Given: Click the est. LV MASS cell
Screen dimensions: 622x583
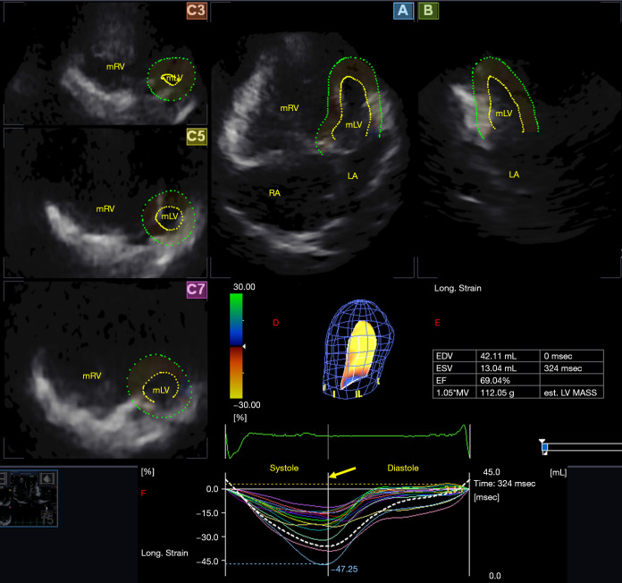Looking at the screenshot, I should [x=575, y=392].
